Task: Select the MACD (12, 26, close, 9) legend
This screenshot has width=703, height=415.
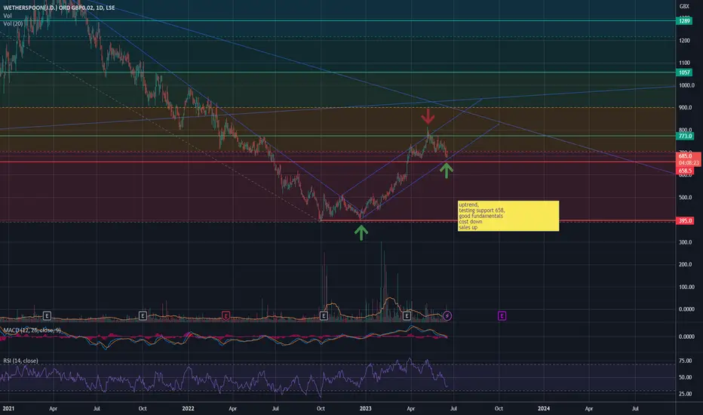Action: click(x=32, y=330)
